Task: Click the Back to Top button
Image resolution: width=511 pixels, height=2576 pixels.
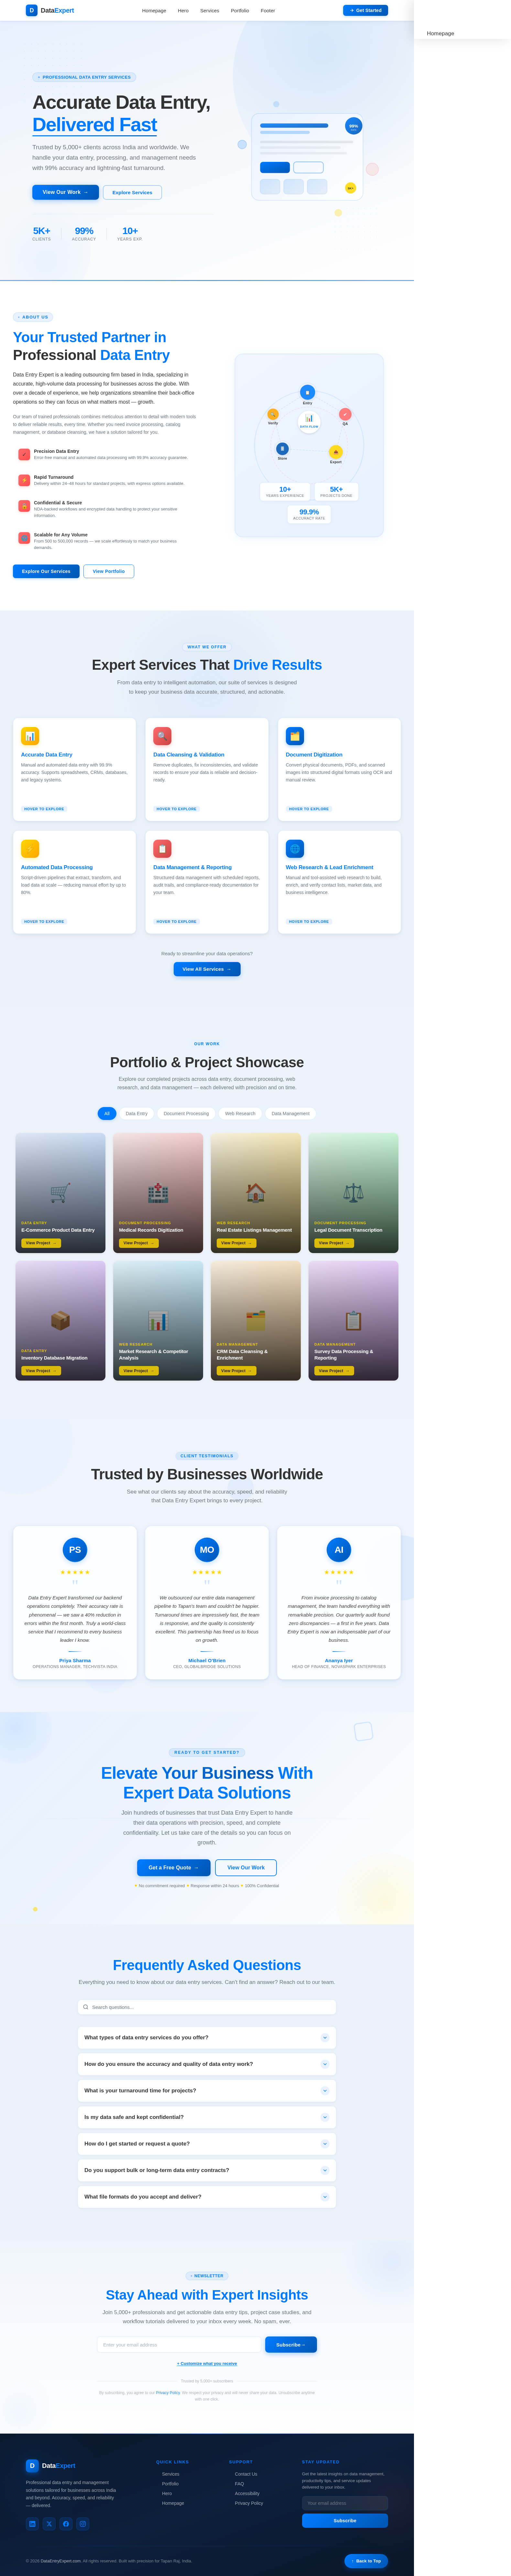Action: click(366, 2561)
